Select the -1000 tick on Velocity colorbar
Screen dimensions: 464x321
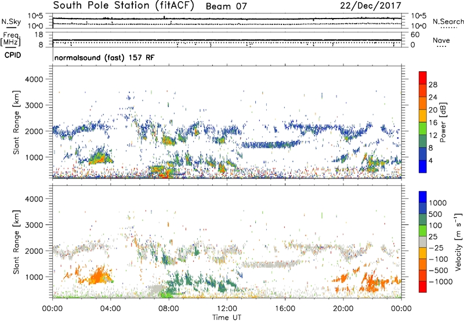coord(440,282)
